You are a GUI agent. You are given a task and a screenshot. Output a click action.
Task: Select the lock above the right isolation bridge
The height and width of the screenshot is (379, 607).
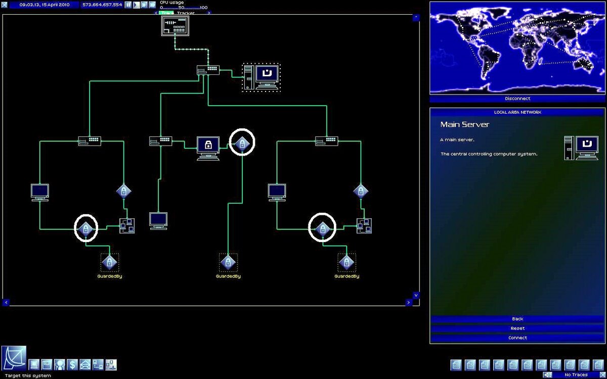pyautogui.click(x=361, y=191)
